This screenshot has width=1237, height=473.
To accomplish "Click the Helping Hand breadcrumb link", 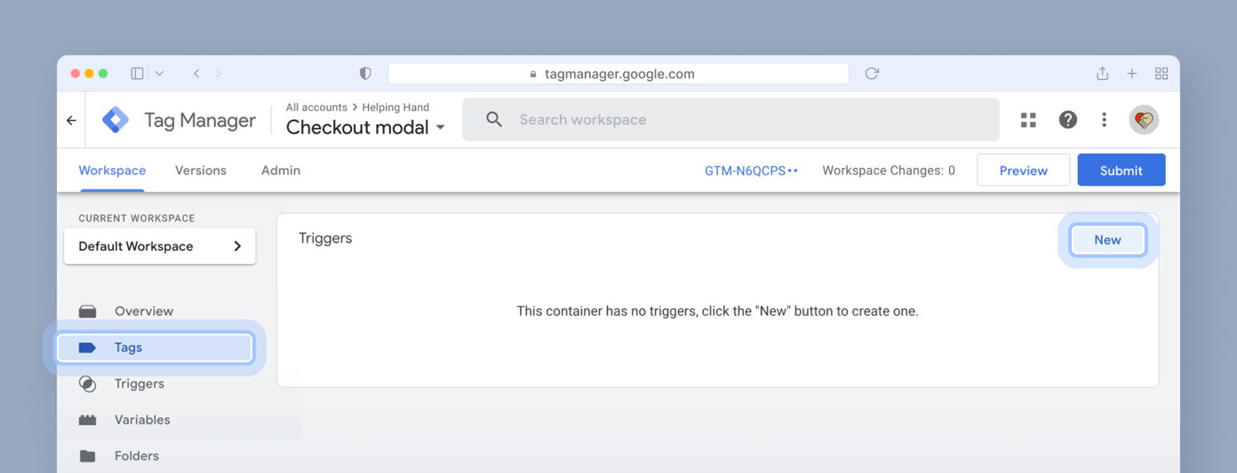I will [x=395, y=108].
